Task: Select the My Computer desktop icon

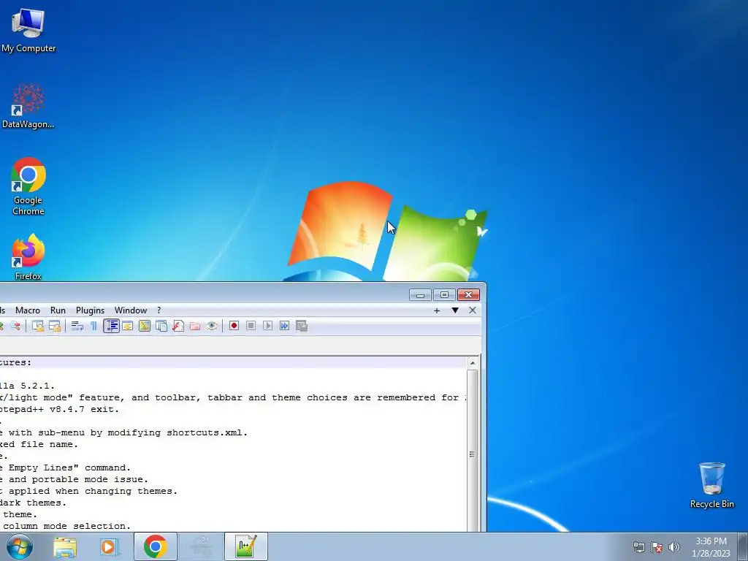Action: click(x=28, y=30)
